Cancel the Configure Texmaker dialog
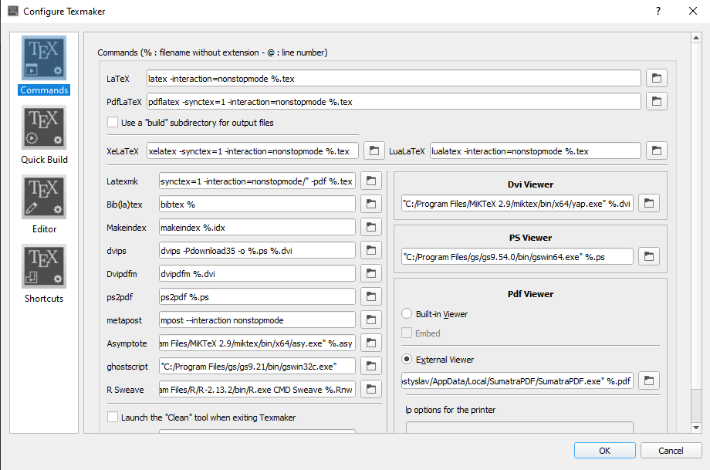 click(x=671, y=451)
